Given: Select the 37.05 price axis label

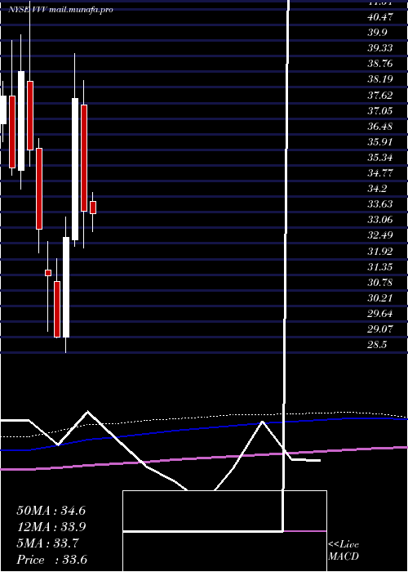Looking at the screenshot, I should 380,111.
